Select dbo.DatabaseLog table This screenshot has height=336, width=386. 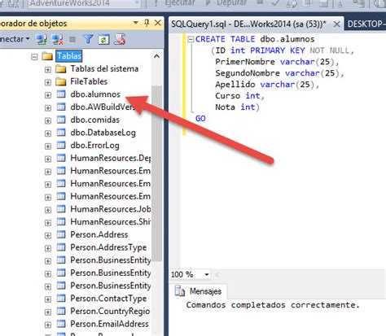click(103, 133)
